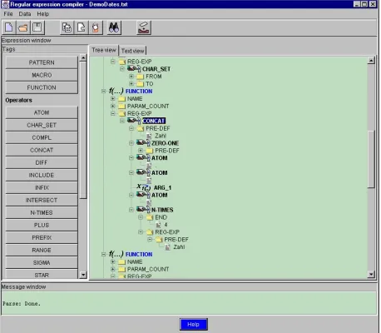
Task: Click the operator icon beside CONCAT
Action: [134, 121]
